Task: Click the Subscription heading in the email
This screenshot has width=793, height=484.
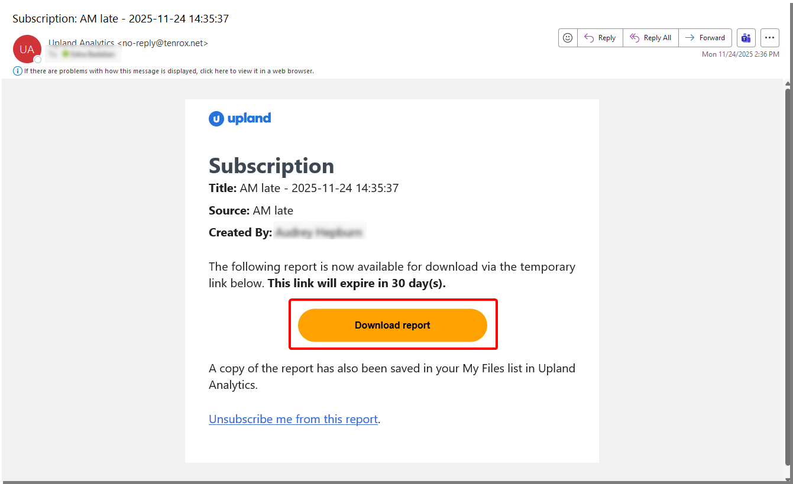Action: pyautogui.click(x=271, y=165)
